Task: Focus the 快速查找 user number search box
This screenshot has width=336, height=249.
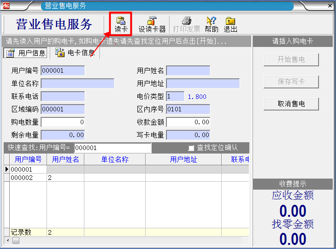Action: pos(112,148)
